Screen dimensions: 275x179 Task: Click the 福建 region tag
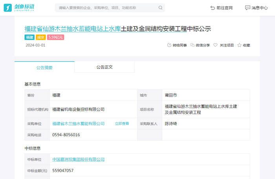pos(29,37)
